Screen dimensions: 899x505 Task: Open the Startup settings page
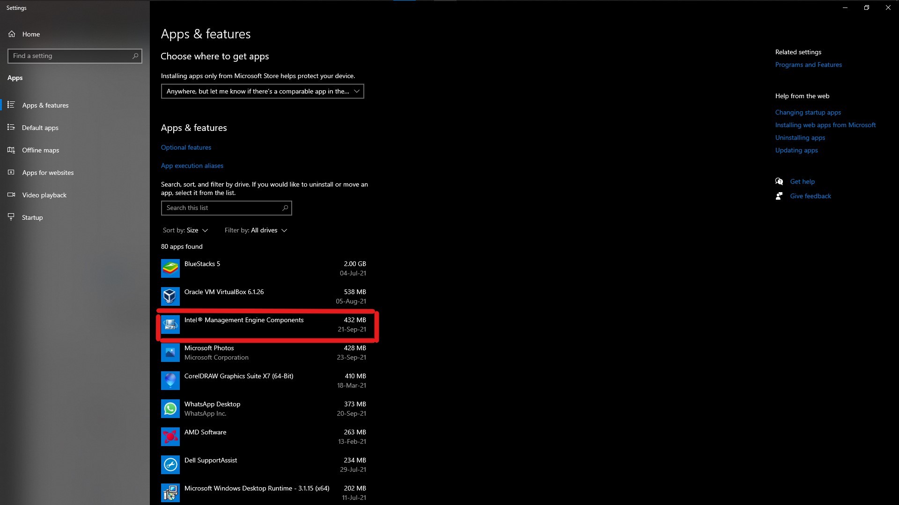(x=32, y=217)
